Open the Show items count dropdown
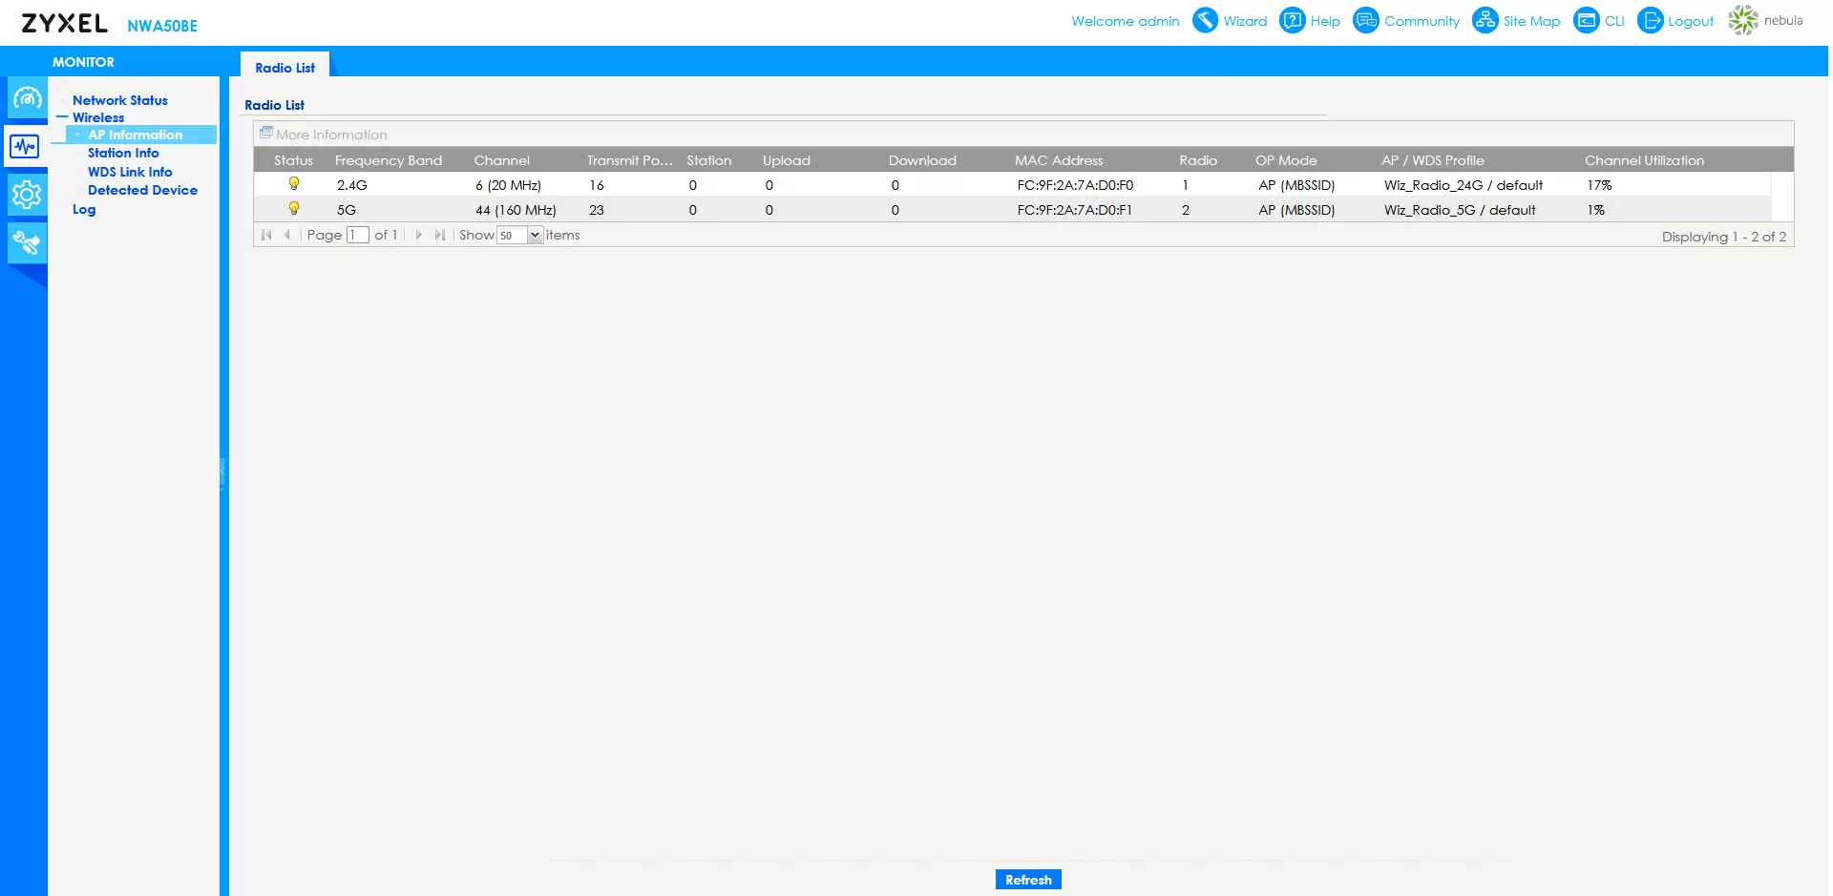 tap(535, 236)
